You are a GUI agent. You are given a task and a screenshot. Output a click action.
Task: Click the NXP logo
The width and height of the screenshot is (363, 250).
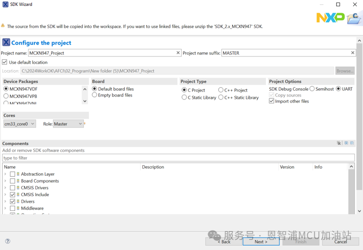click(330, 18)
